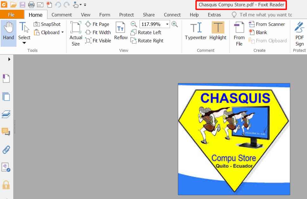
Task: Expand the left navigation panel arrow
Action: pyautogui.click(x=9, y=59)
